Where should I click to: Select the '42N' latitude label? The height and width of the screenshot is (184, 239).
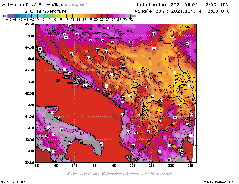coord(31,105)
